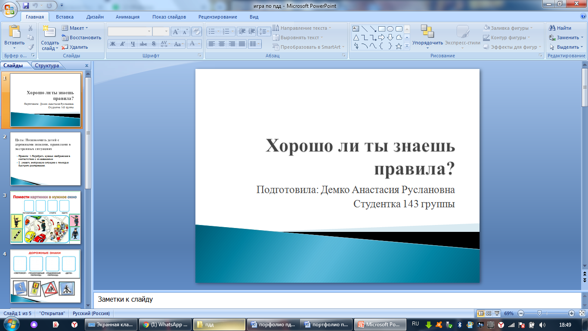The height and width of the screenshot is (331, 588).
Task: Open WhatsApp Chrome window in taskbar
Action: [165, 325]
